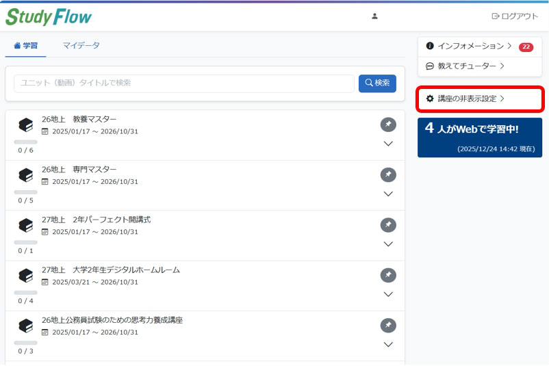Screen dimensions: 549x366
Task: Click calendar icon under 26地上 専門マスター
Action: [x=45, y=182]
